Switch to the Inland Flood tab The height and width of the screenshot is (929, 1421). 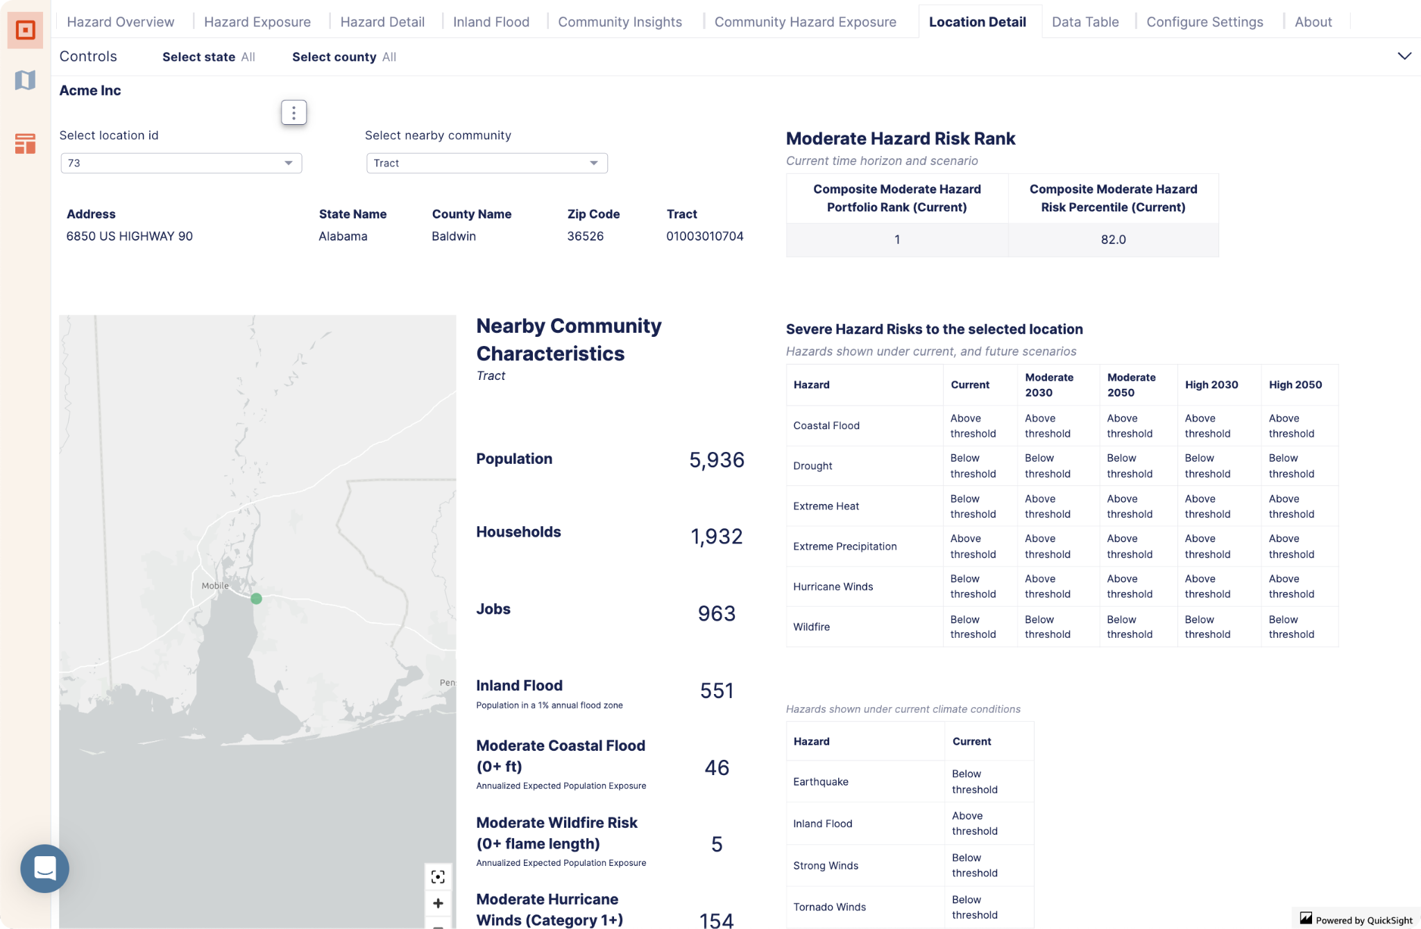491,22
